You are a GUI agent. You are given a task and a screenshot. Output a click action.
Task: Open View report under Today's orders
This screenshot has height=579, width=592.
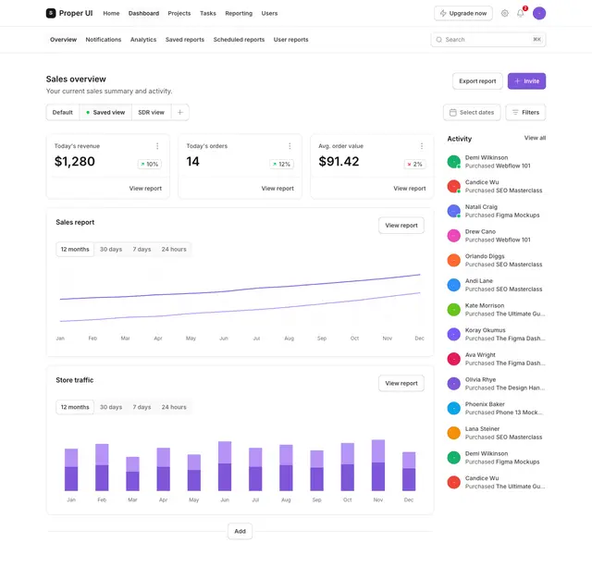pos(277,188)
